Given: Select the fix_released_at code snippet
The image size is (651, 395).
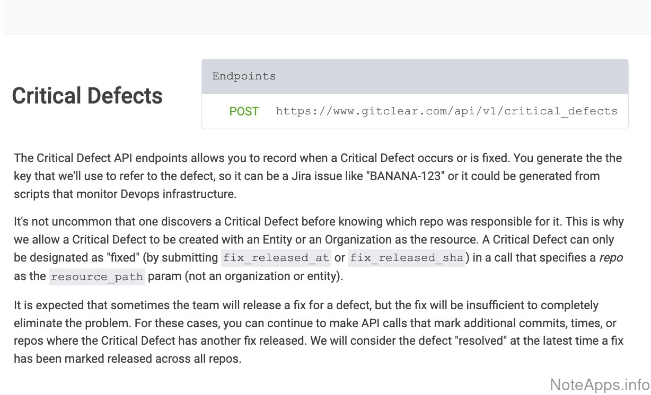Looking at the screenshot, I should (x=276, y=258).
